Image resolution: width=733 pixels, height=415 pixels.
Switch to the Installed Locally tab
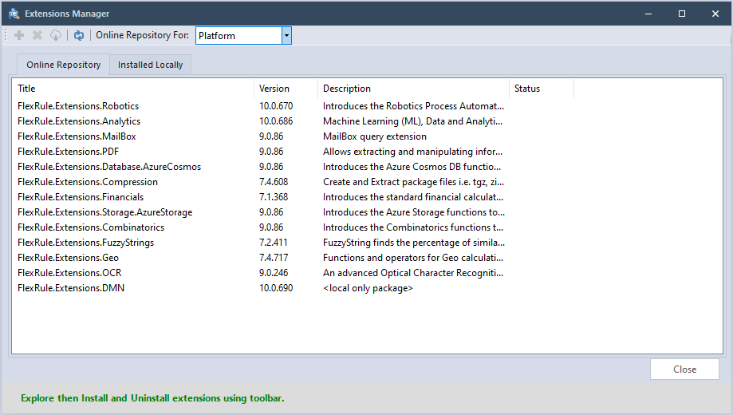coord(150,65)
